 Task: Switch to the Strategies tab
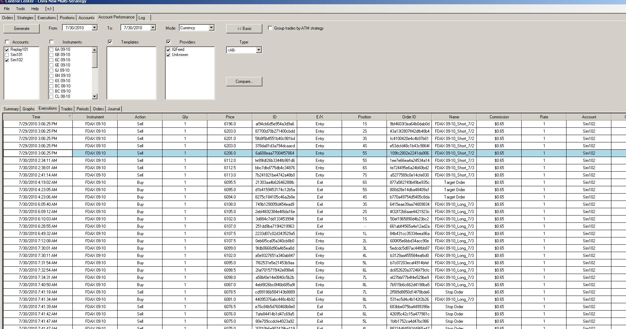25,18
